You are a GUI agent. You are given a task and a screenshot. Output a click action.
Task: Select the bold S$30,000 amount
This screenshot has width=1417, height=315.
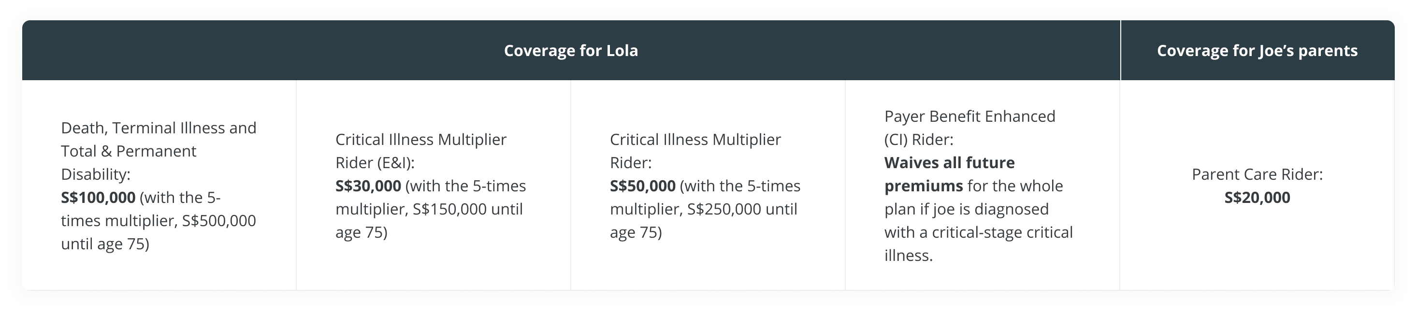(x=368, y=186)
